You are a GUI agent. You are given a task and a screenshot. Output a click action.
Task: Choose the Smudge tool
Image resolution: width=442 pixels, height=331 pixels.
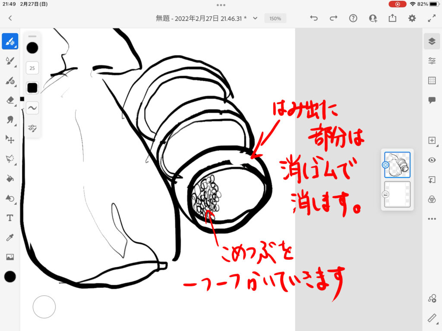(10, 119)
